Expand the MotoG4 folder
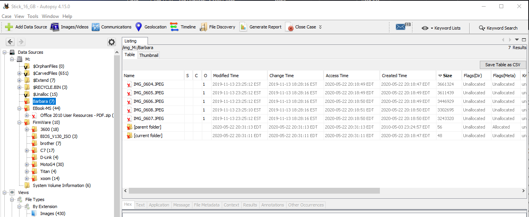 click(x=27, y=164)
